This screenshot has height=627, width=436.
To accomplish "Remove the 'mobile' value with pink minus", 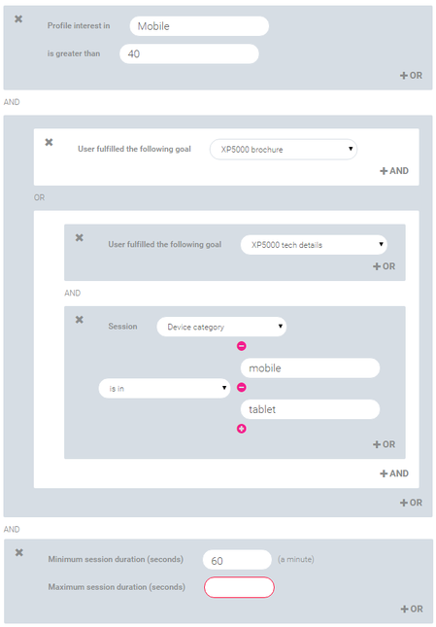I will 241,346.
